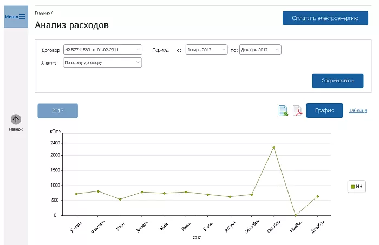Toggle НН series in chart legend

[356, 187]
